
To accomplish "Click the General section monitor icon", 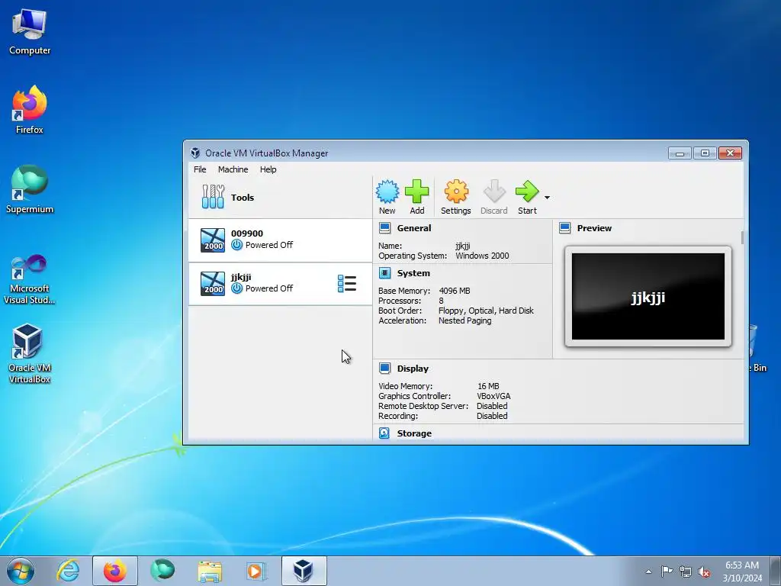I will point(385,228).
